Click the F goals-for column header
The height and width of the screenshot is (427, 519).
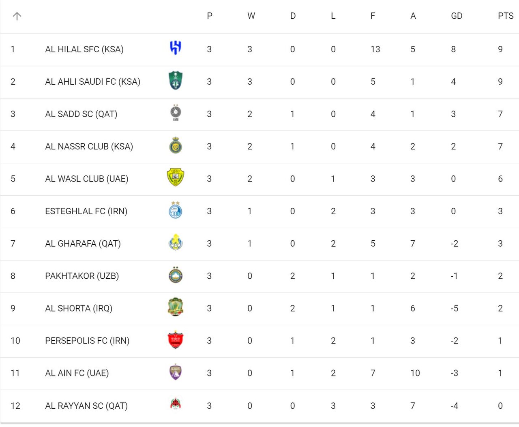(x=373, y=16)
